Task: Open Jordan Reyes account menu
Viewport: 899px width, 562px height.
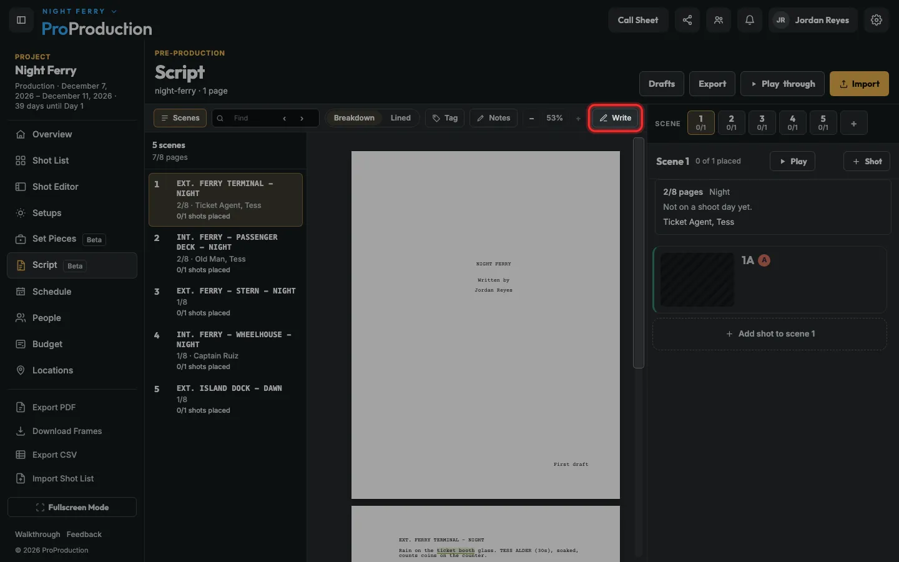Action: pyautogui.click(x=813, y=20)
